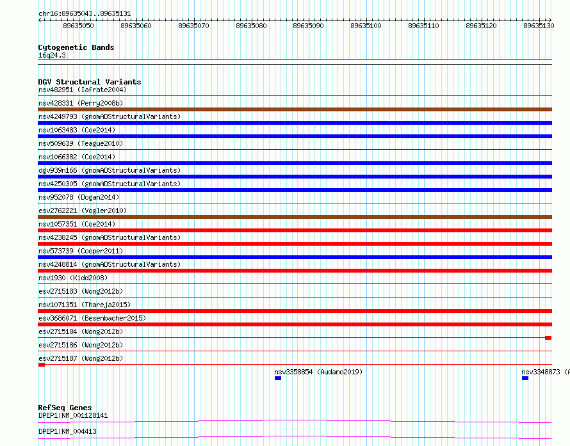570x446 pixels.
Task: Click the red block on esv2715184 track
Action: (x=548, y=338)
